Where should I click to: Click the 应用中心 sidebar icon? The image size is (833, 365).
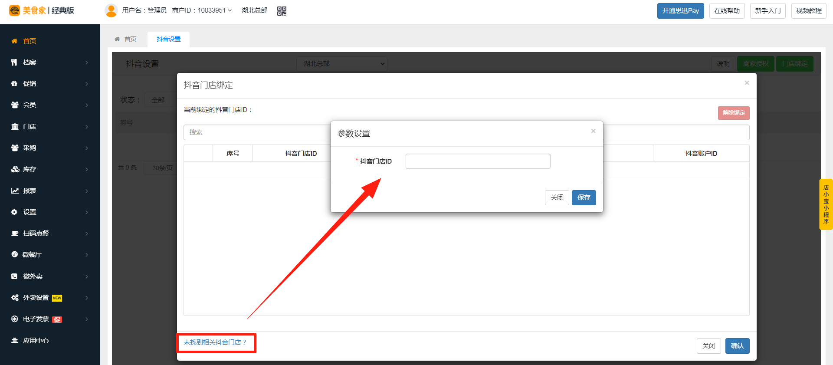click(14, 341)
